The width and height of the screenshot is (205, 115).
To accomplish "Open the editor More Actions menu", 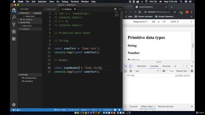I will click(120, 9).
